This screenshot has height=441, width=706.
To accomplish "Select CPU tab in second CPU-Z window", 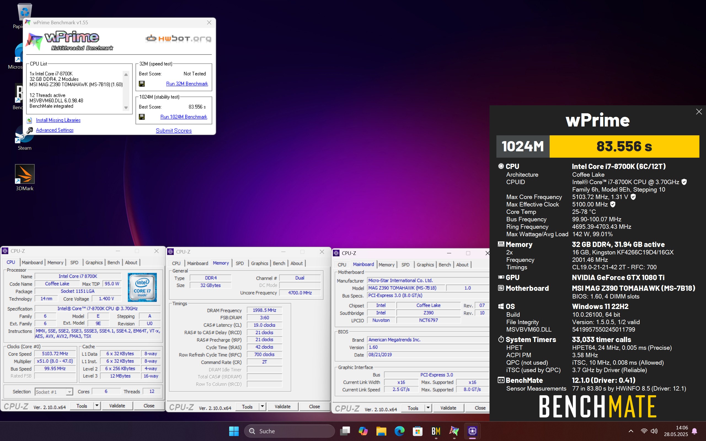I will pos(176,263).
